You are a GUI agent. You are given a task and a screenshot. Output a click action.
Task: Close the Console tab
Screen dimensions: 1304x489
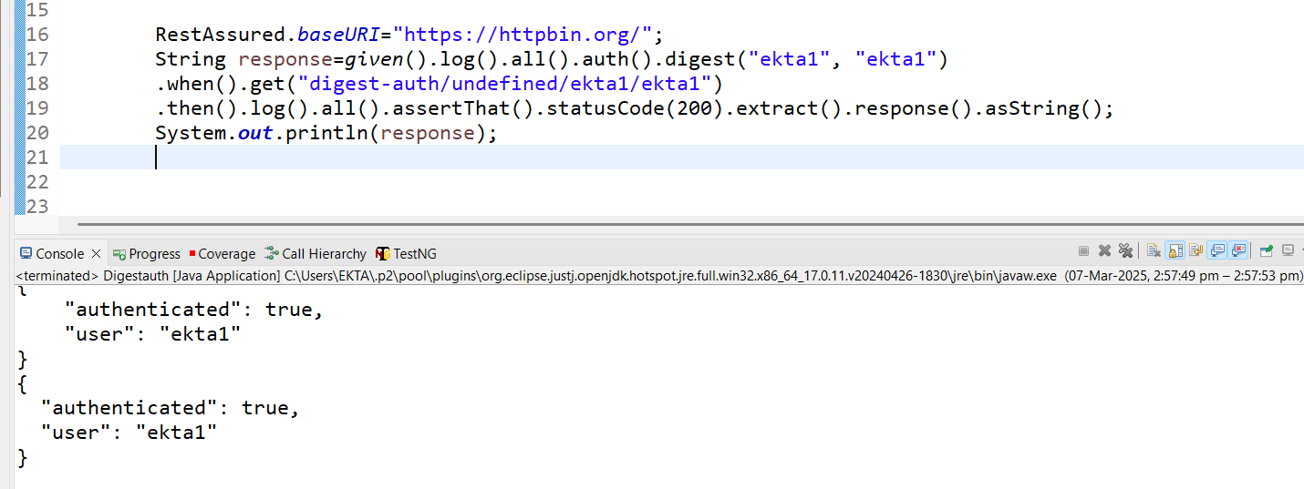pos(97,254)
